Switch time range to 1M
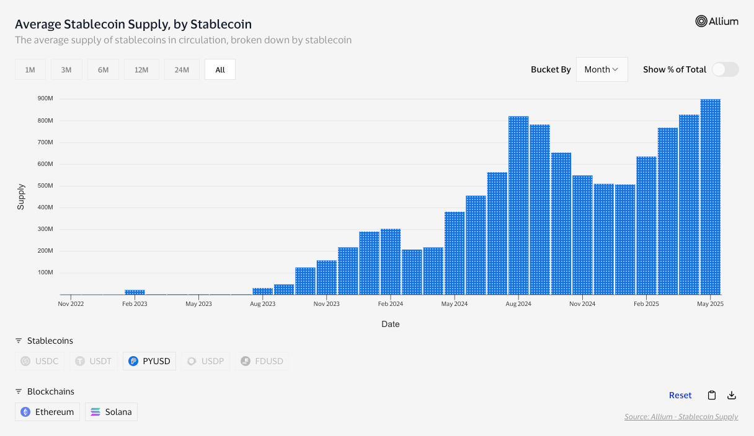 point(30,70)
